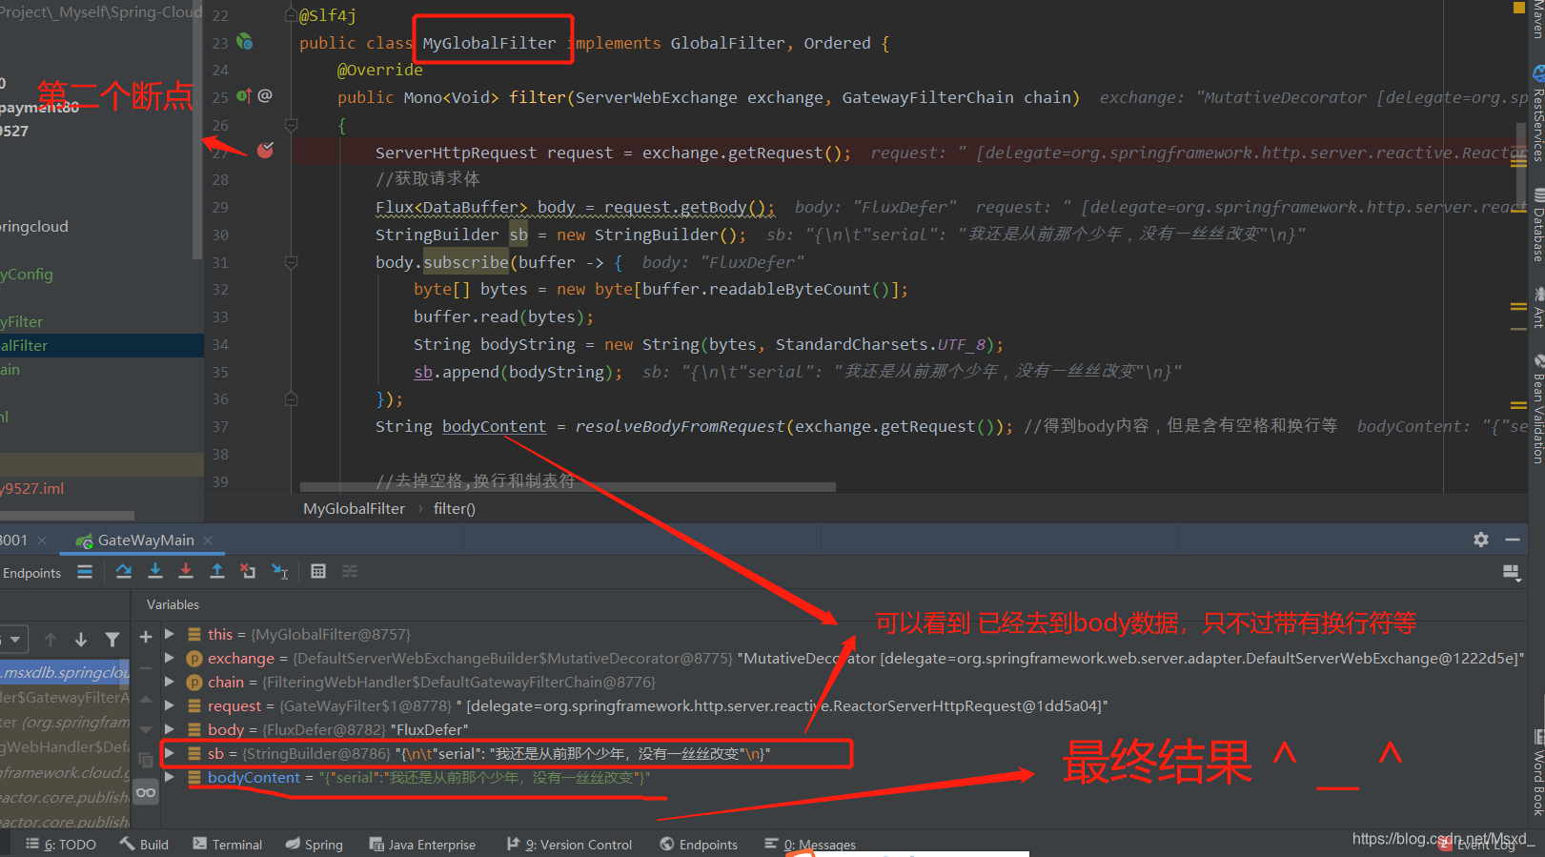
Task: Toggle Show Watches glasses icon
Action: pos(146,792)
